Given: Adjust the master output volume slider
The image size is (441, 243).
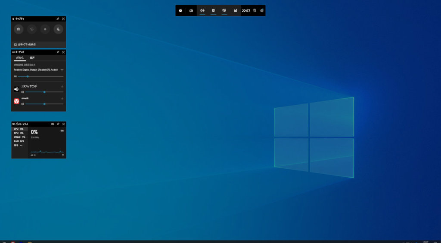Looking at the screenshot, I should click(x=41, y=76).
